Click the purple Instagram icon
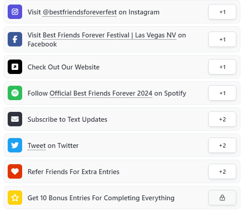244x212 pixels. (x=15, y=12)
